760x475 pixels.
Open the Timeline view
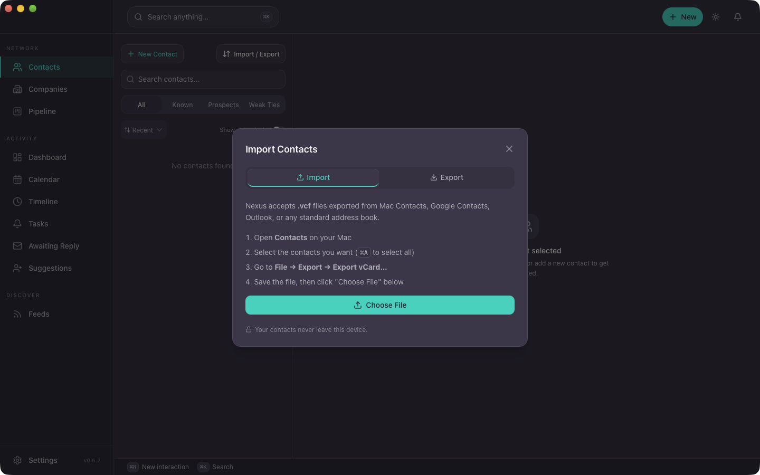click(57, 202)
